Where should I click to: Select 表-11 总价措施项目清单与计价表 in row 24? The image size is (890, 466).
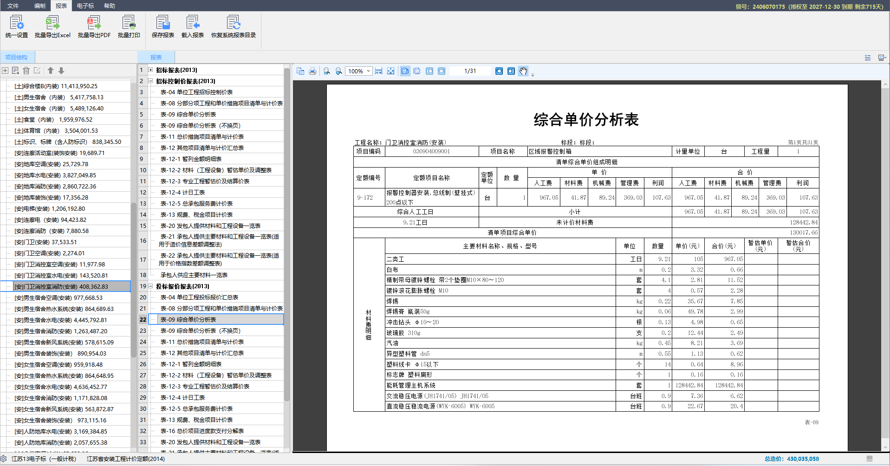pos(202,342)
